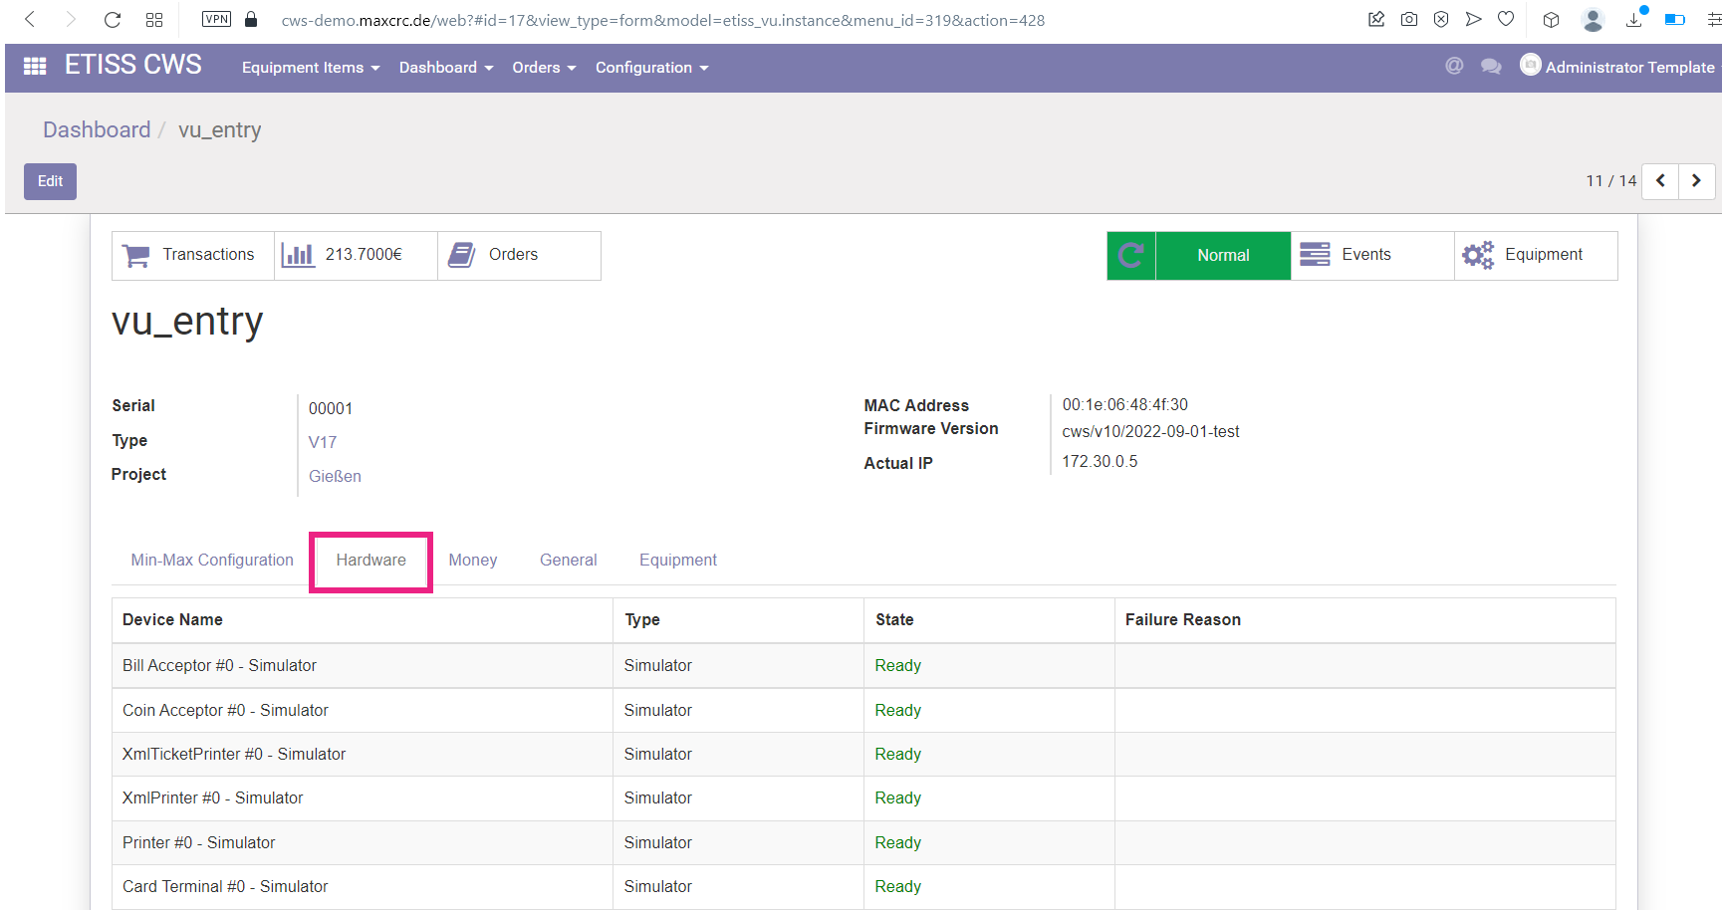Go to previous record arrow

click(1660, 181)
